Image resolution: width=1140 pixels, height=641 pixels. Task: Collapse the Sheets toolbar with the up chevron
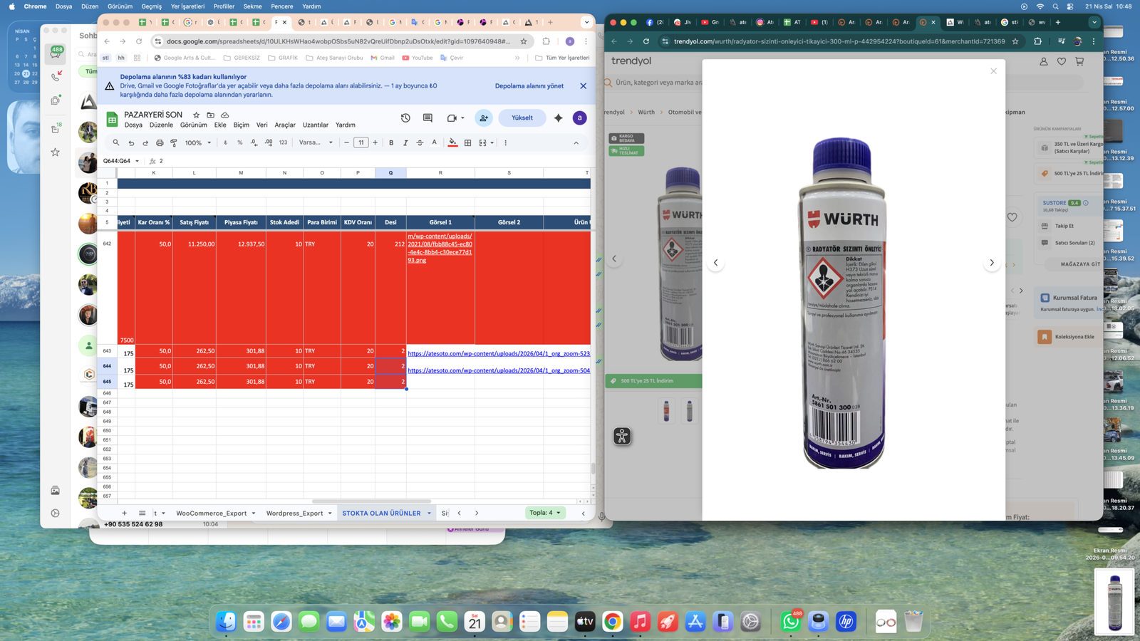576,142
